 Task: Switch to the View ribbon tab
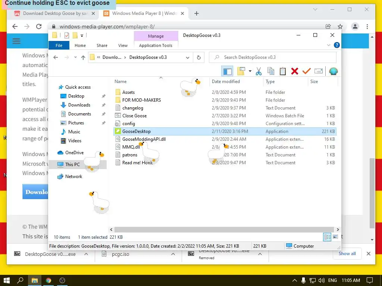click(123, 45)
